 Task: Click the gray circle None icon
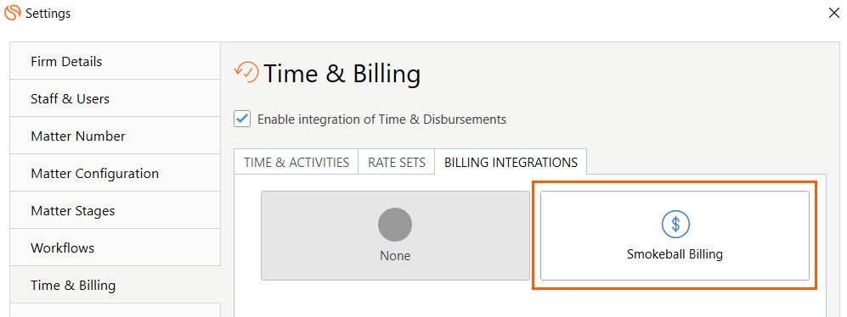point(395,225)
